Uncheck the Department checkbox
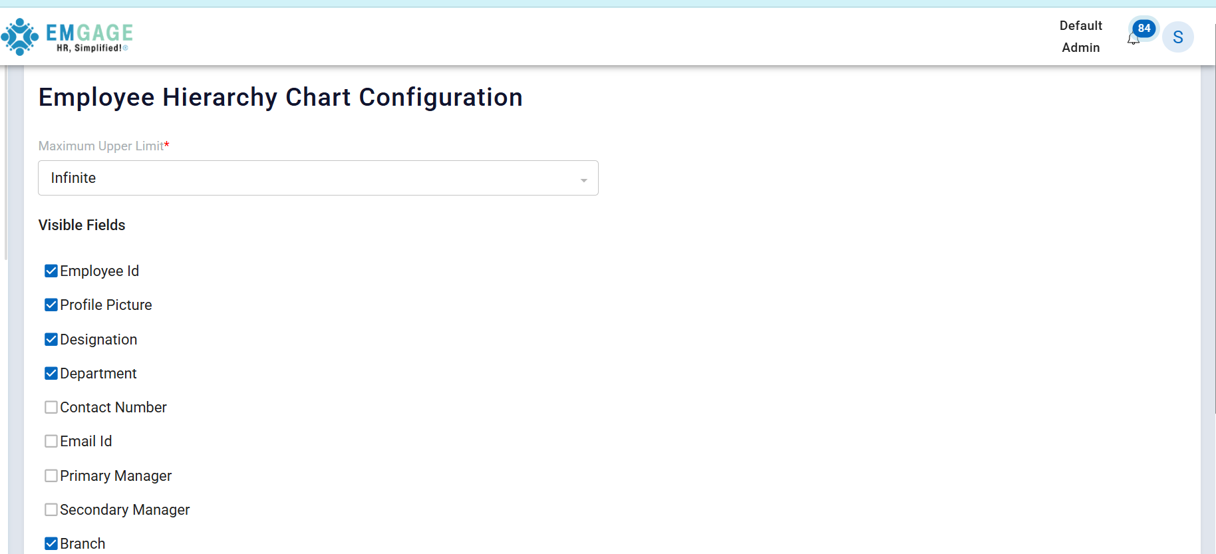The height and width of the screenshot is (554, 1216). tap(51, 373)
